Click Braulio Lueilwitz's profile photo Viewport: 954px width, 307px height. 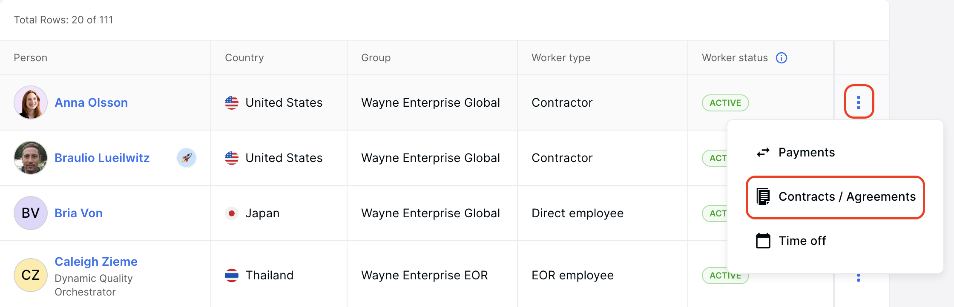(x=30, y=158)
